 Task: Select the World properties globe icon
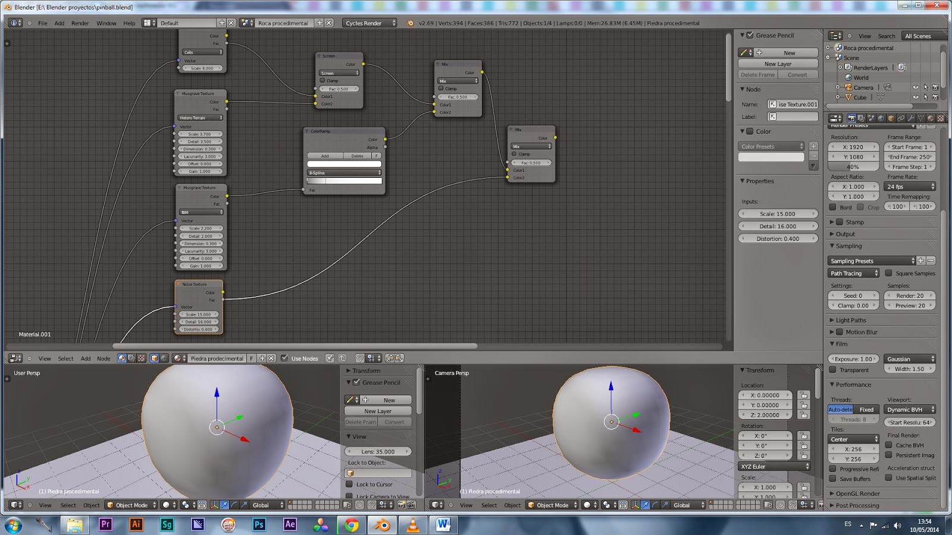(x=881, y=119)
